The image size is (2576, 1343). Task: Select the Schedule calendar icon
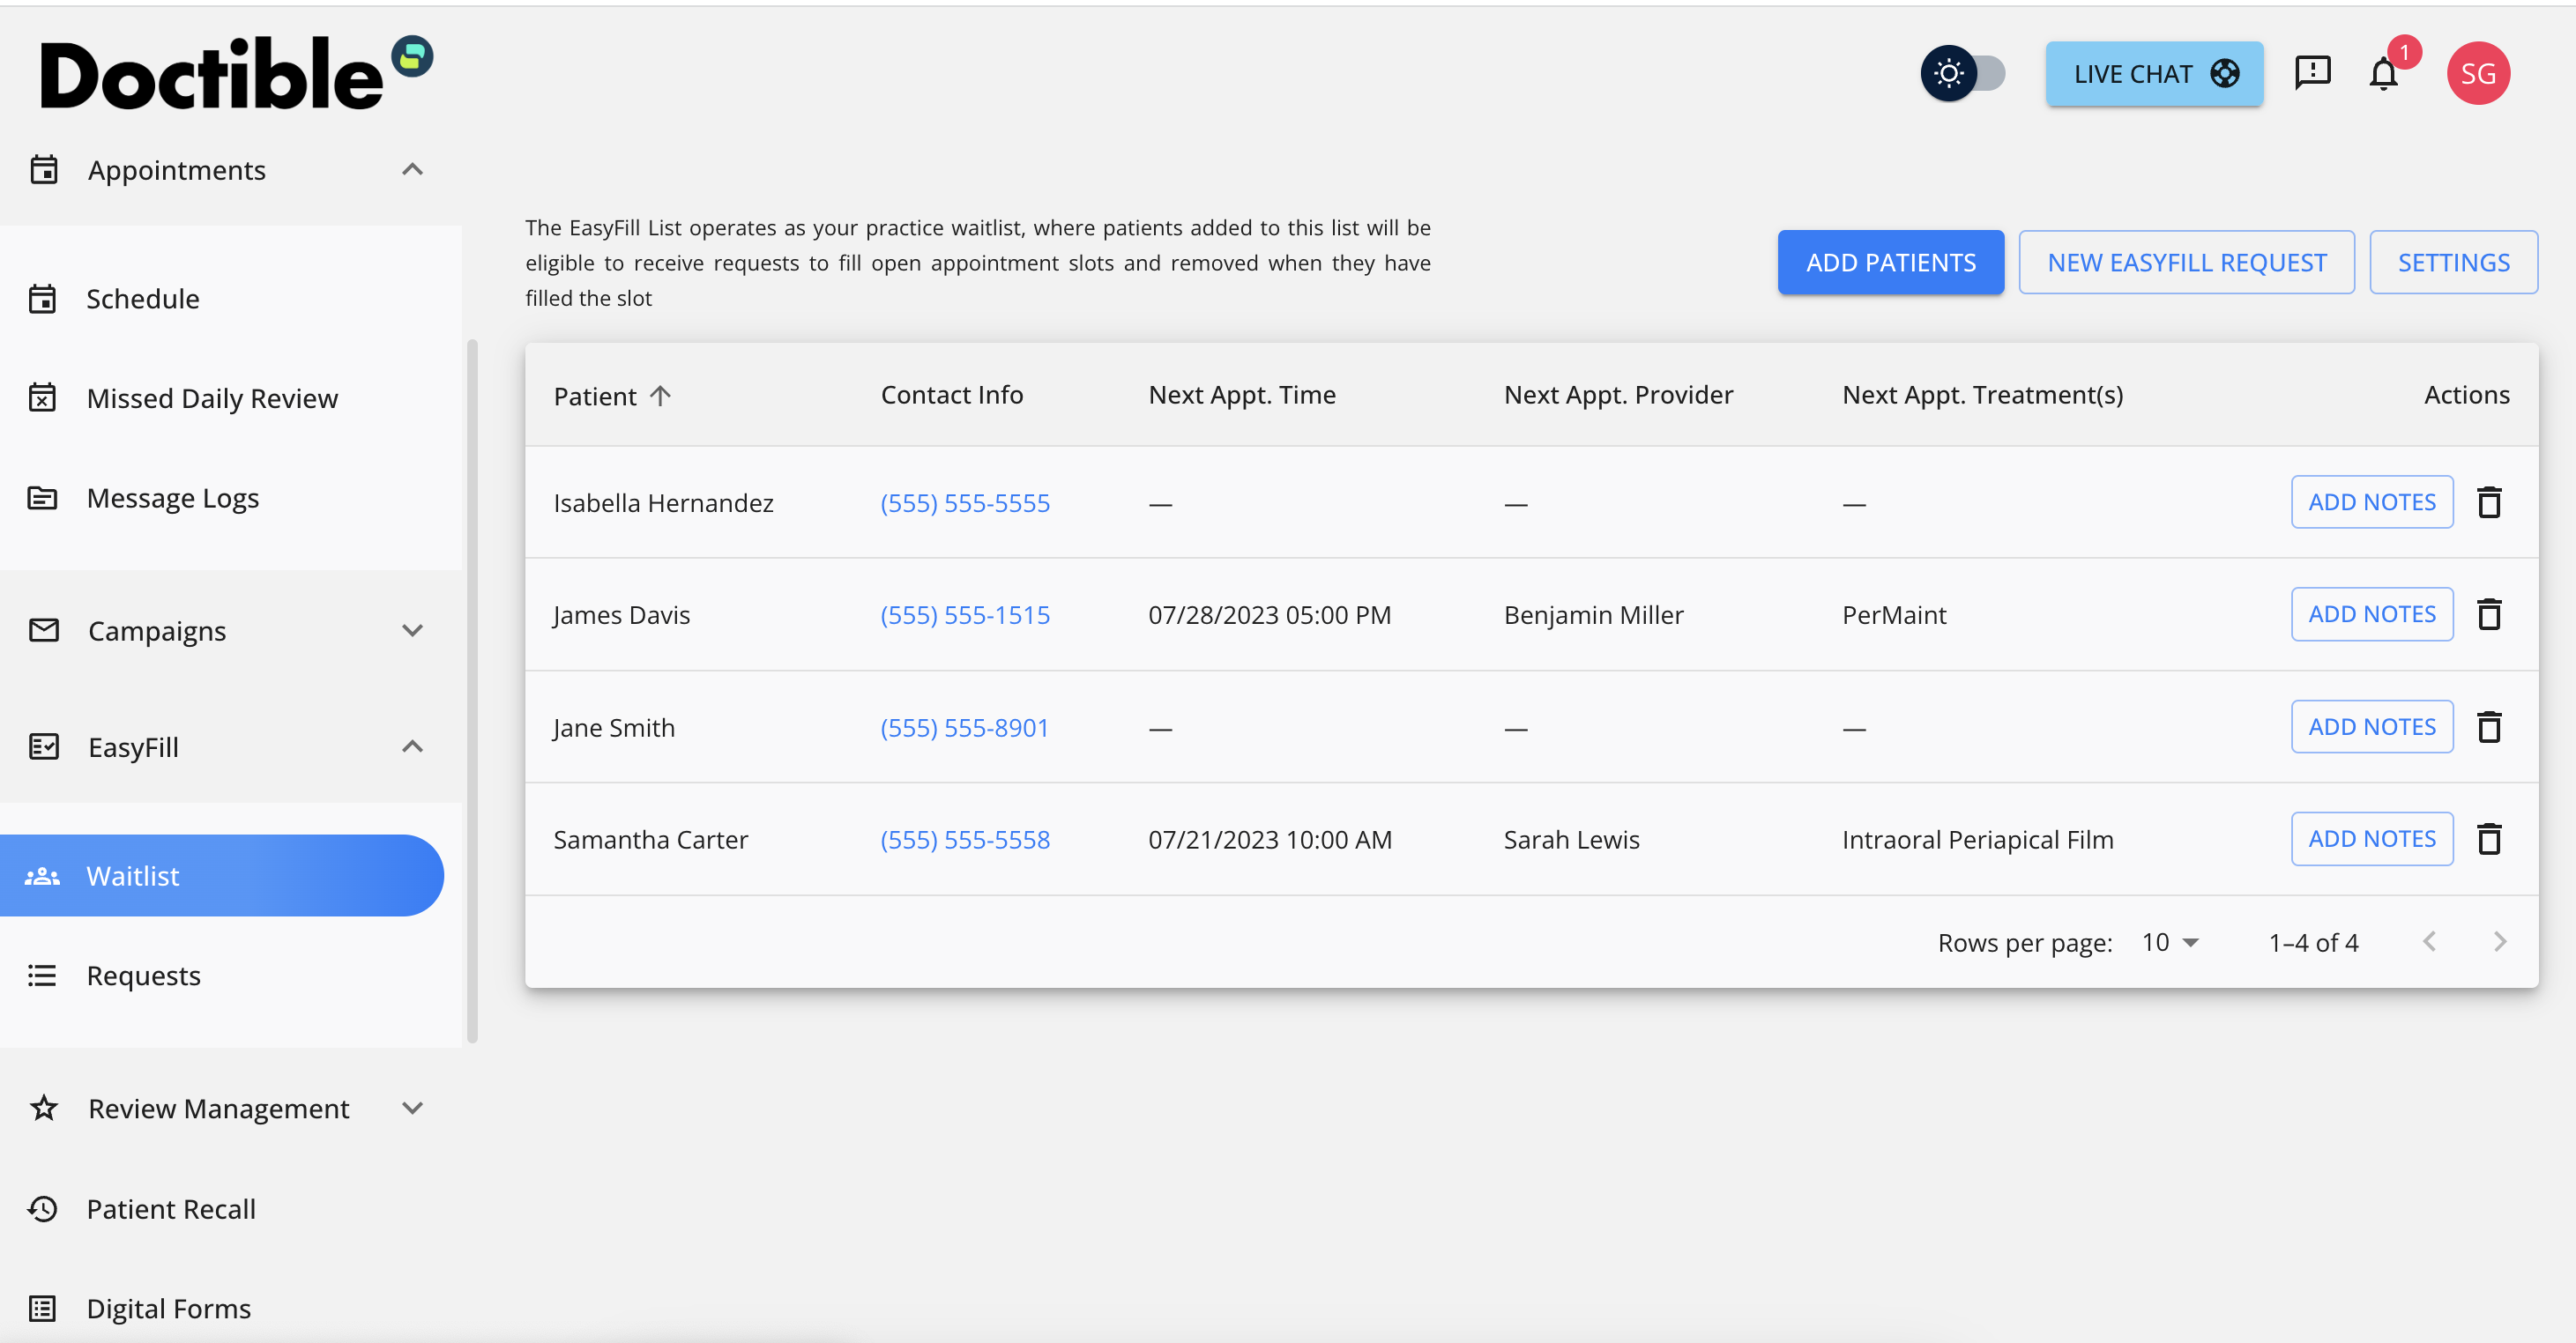43,298
